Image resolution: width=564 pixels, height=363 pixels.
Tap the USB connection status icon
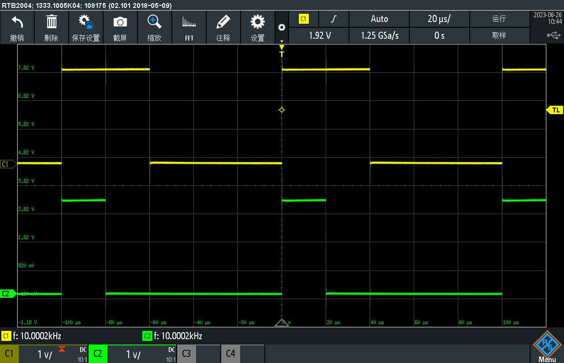pos(554,35)
